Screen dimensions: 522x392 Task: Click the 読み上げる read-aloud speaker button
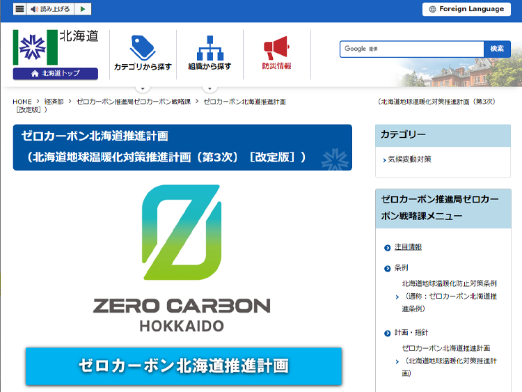49,9
